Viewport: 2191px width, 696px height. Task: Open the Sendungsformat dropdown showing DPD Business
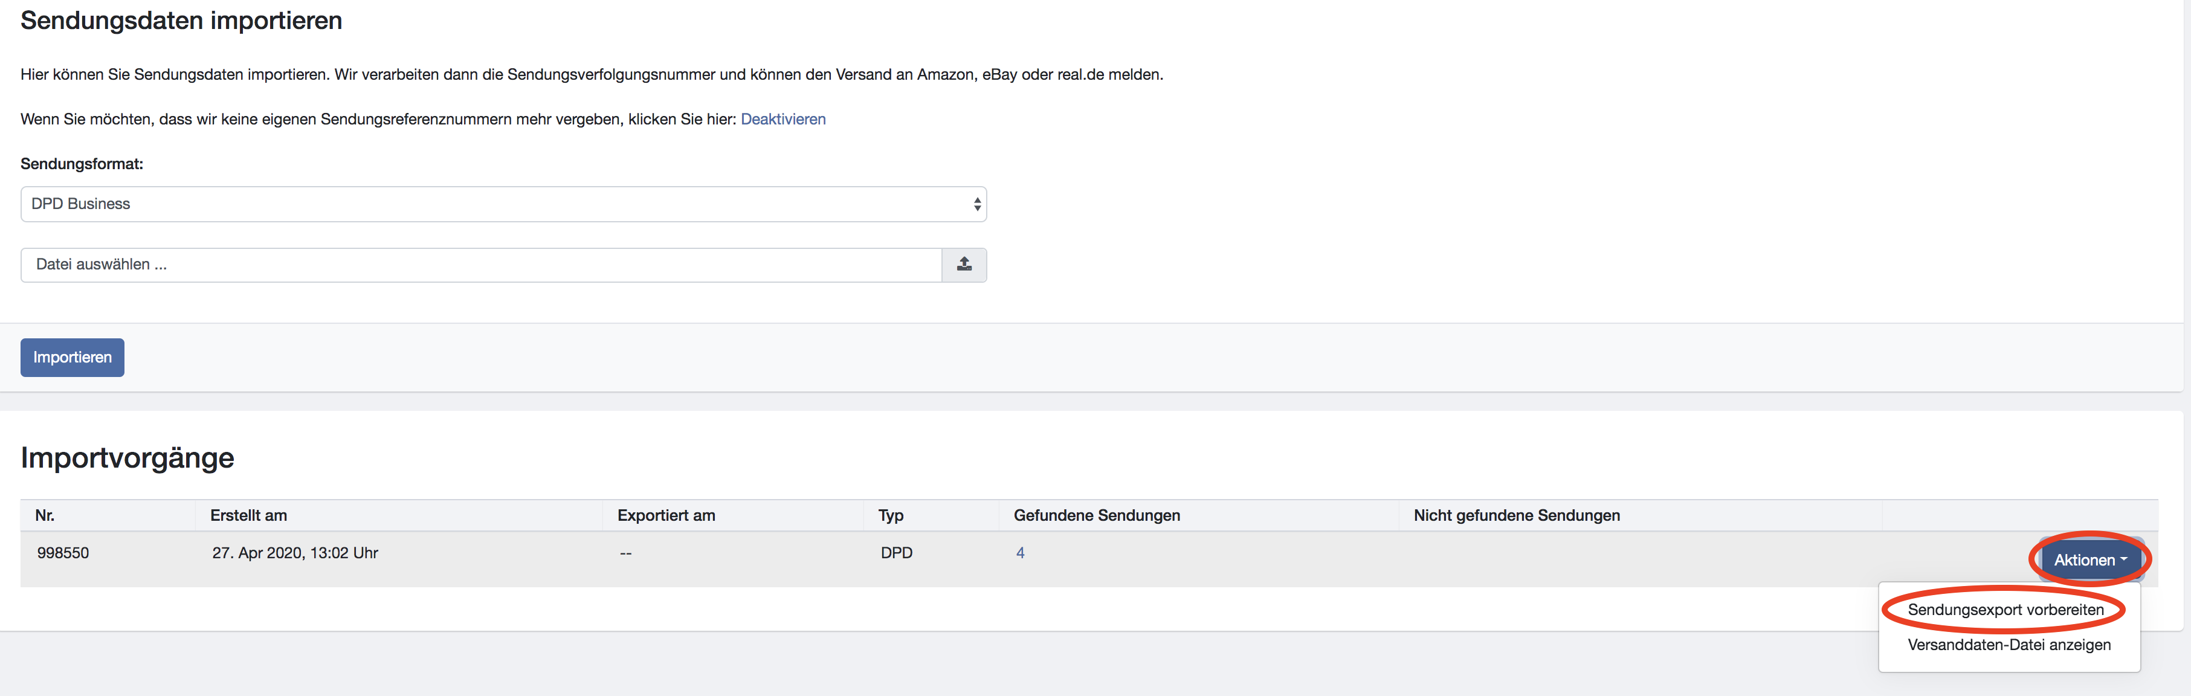(x=503, y=204)
